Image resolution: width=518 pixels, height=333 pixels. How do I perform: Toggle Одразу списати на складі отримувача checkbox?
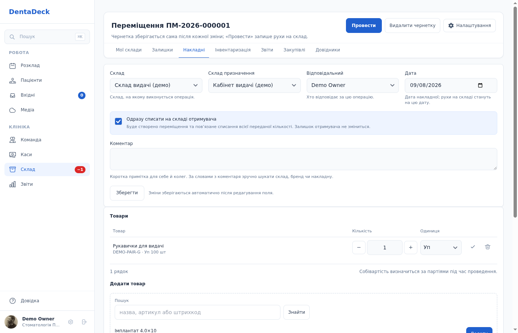118,121
